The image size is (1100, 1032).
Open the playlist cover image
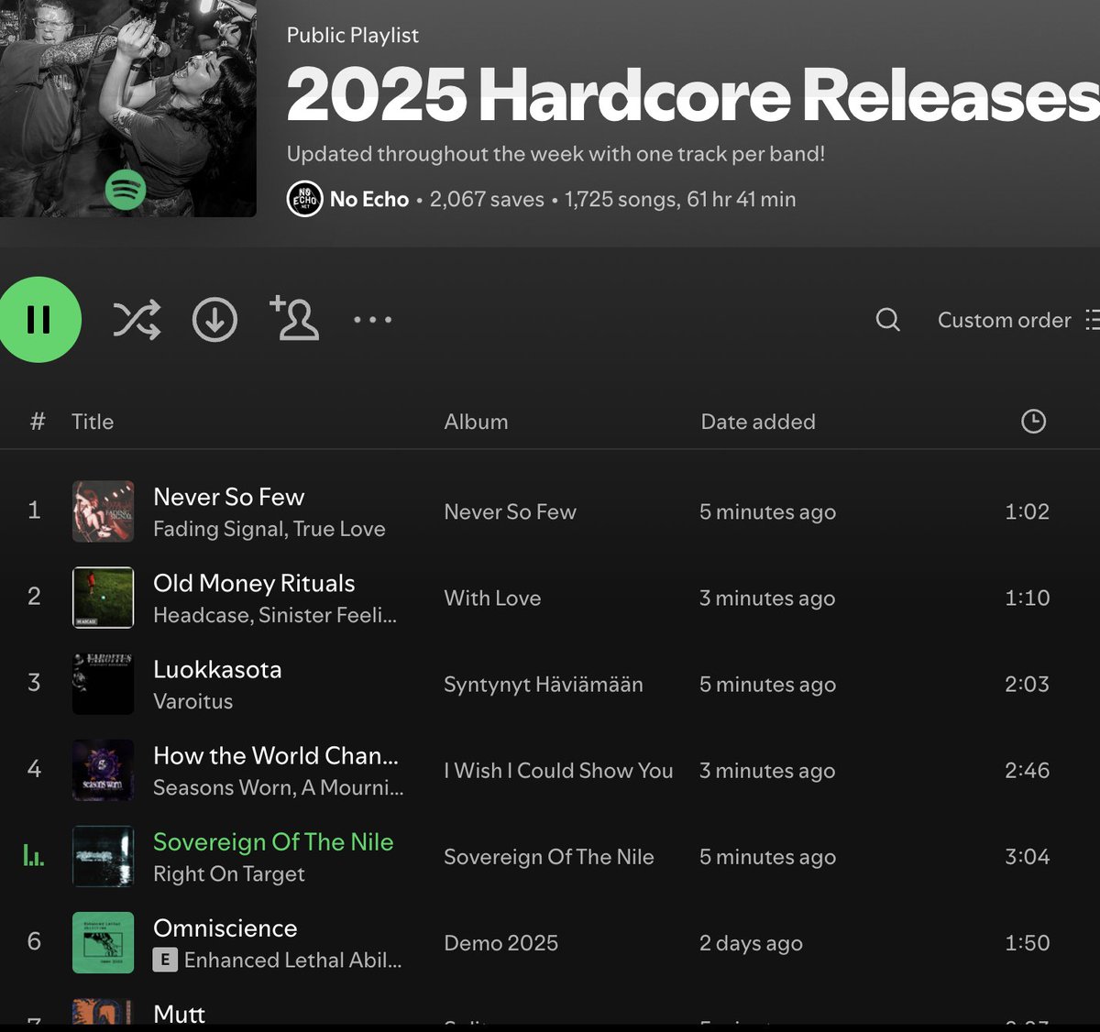click(x=128, y=108)
